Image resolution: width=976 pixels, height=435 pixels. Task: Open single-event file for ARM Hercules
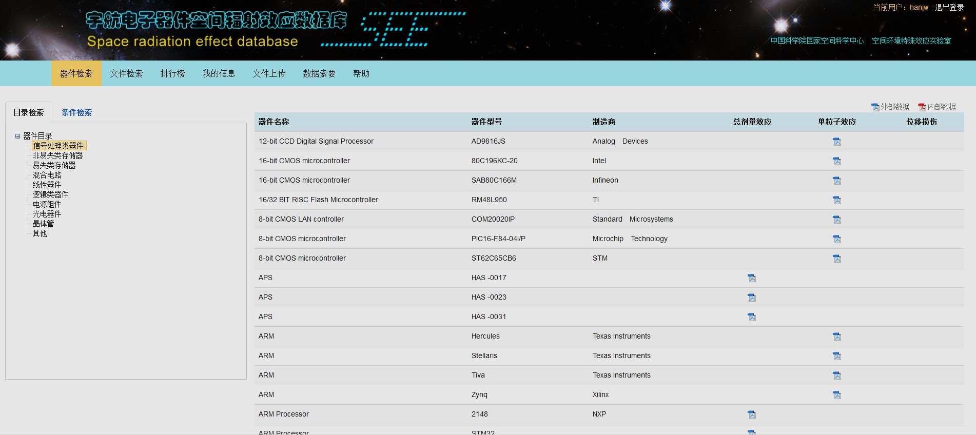click(x=836, y=337)
